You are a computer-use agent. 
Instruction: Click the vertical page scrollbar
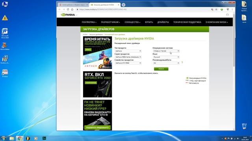234,40
